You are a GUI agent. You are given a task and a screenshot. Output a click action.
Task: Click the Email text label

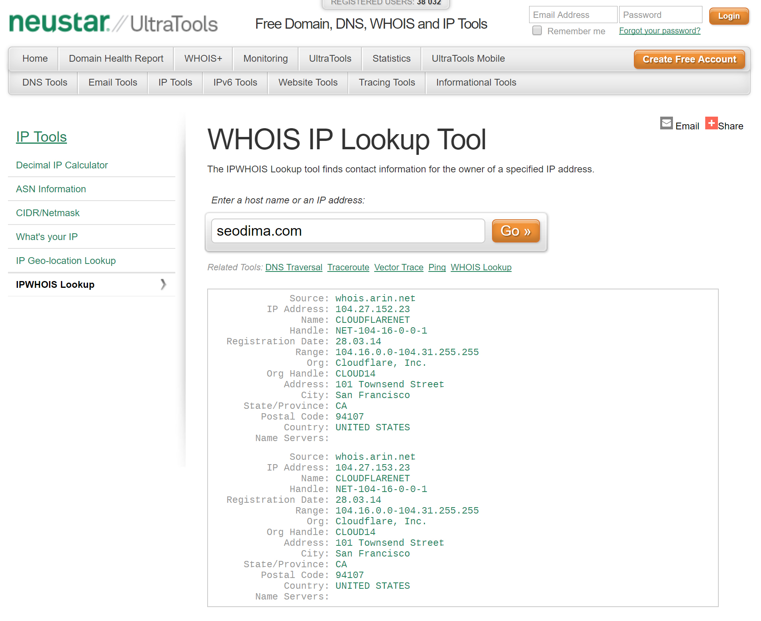tap(687, 126)
